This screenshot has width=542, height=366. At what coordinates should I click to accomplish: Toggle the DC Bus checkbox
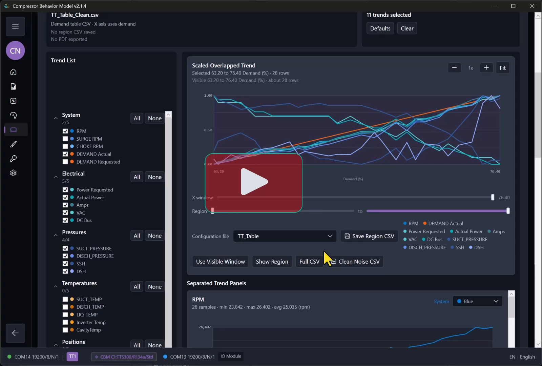point(65,220)
